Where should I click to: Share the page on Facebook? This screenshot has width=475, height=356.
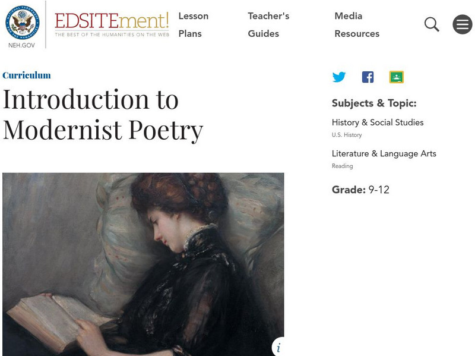pos(368,77)
